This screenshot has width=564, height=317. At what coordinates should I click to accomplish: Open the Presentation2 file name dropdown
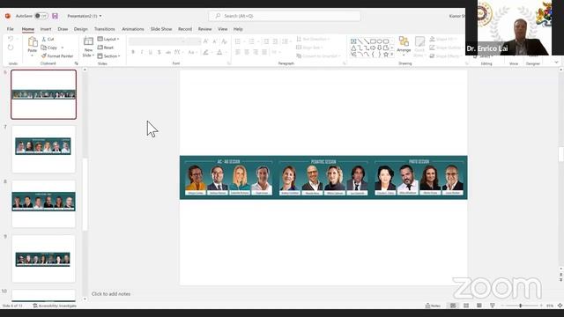pos(100,16)
